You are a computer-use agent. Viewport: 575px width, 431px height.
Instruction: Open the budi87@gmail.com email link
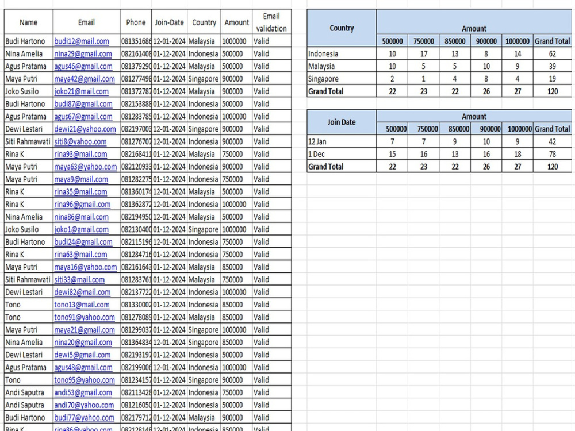pyautogui.click(x=83, y=103)
